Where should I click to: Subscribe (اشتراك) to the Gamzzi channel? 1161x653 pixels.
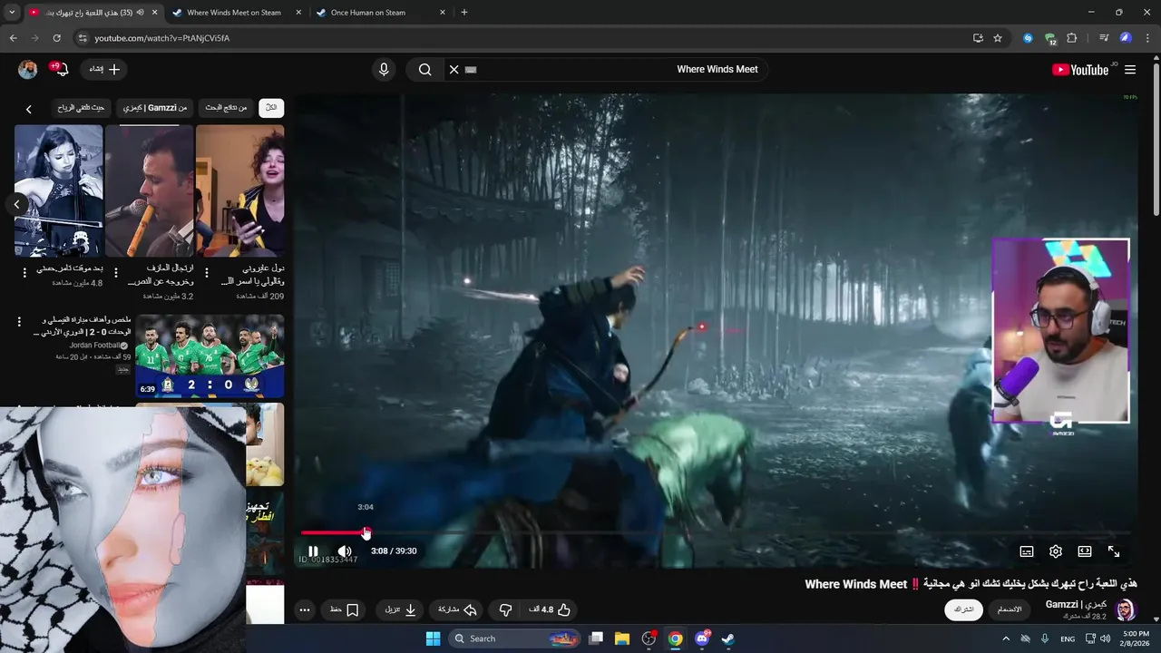point(963,609)
